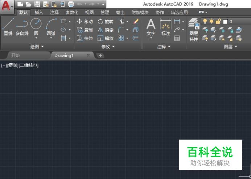Switch to the 参数化 ribbon tab
Image resolution: width=251 pixels, height=179 pixels.
coord(72,12)
